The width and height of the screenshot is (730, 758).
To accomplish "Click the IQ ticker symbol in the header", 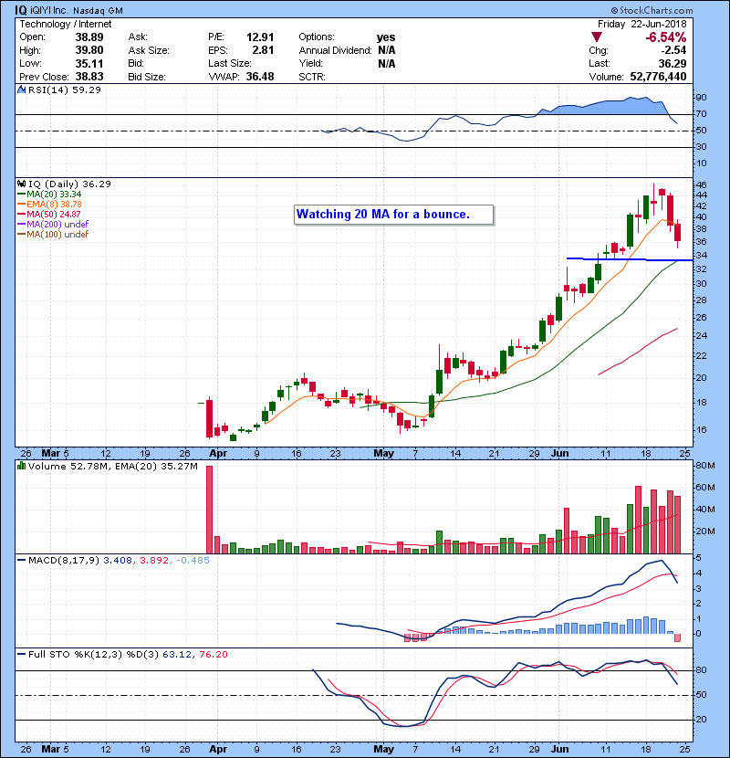I will point(20,10).
